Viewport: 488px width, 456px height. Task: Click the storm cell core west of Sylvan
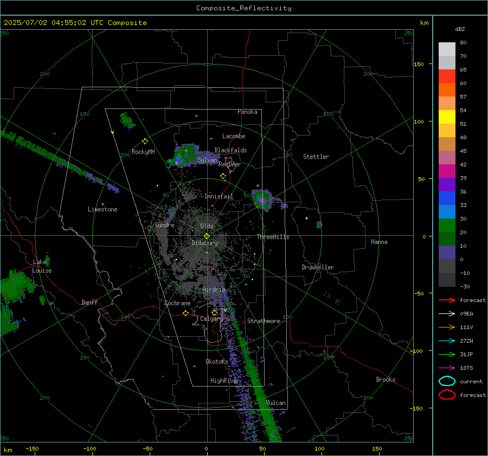point(177,162)
